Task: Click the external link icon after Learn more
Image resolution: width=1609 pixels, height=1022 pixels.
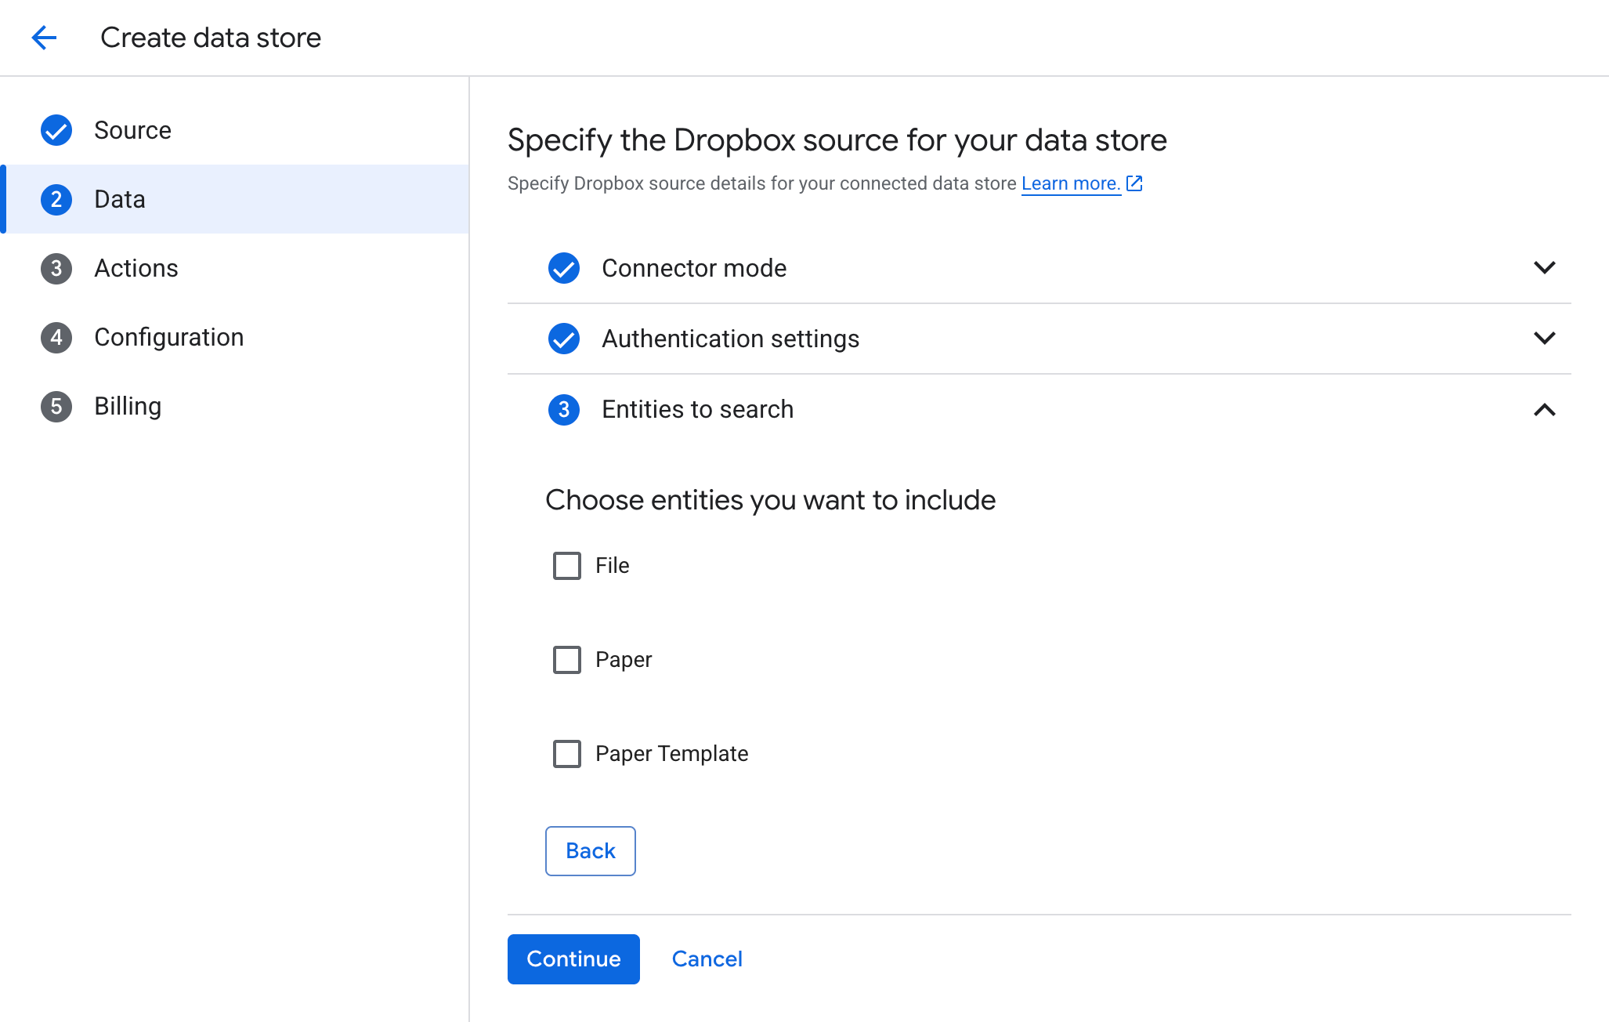Action: 1134,183
